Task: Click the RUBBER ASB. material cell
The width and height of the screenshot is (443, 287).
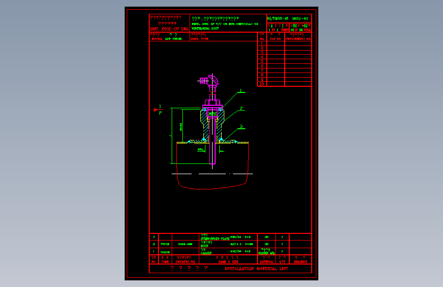Action: [x=266, y=253]
